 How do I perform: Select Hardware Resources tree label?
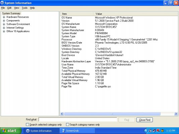[x=18, y=17]
